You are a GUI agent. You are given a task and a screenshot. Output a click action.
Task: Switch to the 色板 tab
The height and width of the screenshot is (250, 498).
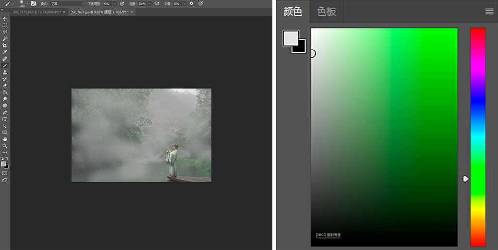pyautogui.click(x=326, y=11)
